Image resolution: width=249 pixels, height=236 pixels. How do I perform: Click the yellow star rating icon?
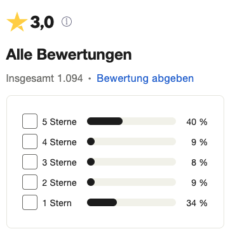(x=17, y=22)
